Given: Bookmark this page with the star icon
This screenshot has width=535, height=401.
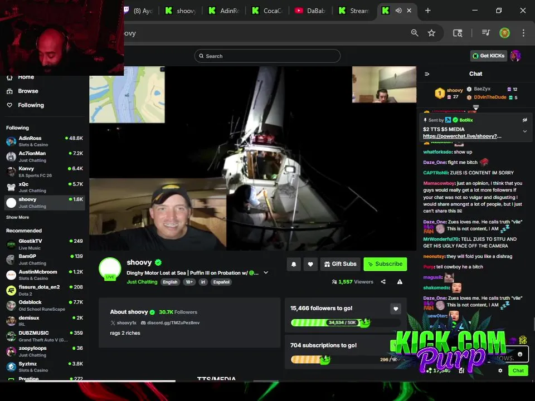Looking at the screenshot, I should tap(431, 33).
